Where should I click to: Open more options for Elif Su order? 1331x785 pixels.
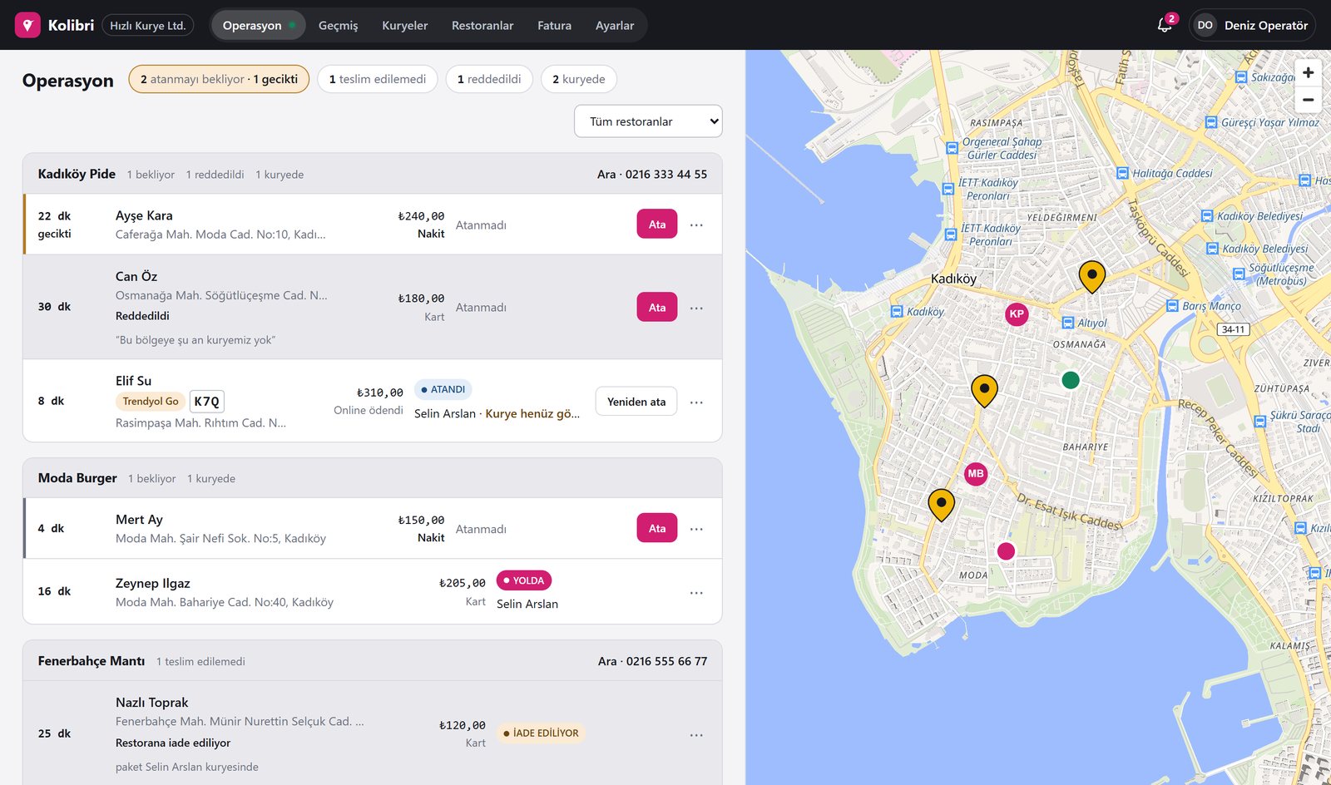point(696,402)
